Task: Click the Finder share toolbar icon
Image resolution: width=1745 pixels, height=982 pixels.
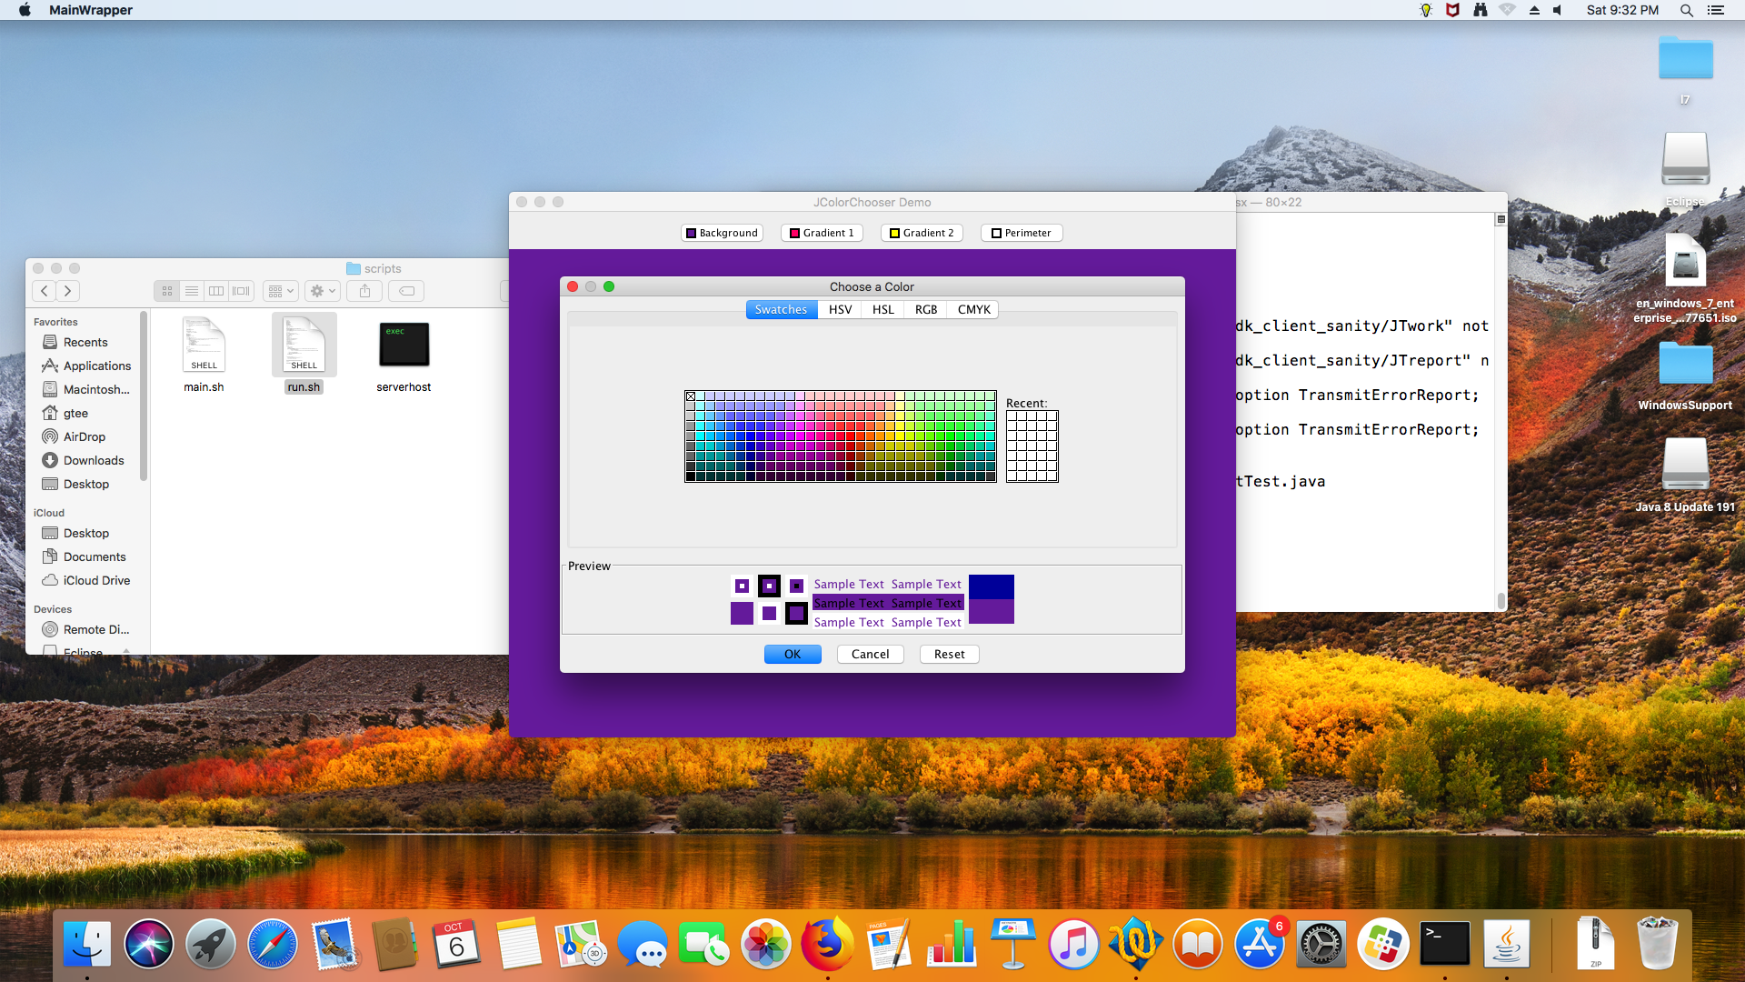Action: pyautogui.click(x=364, y=291)
